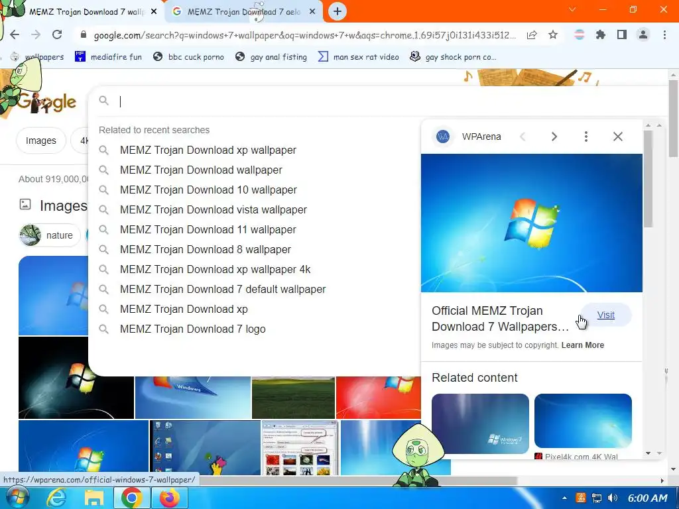Open the 'wallpapers' bookmark
The image size is (679, 509).
tap(37, 57)
